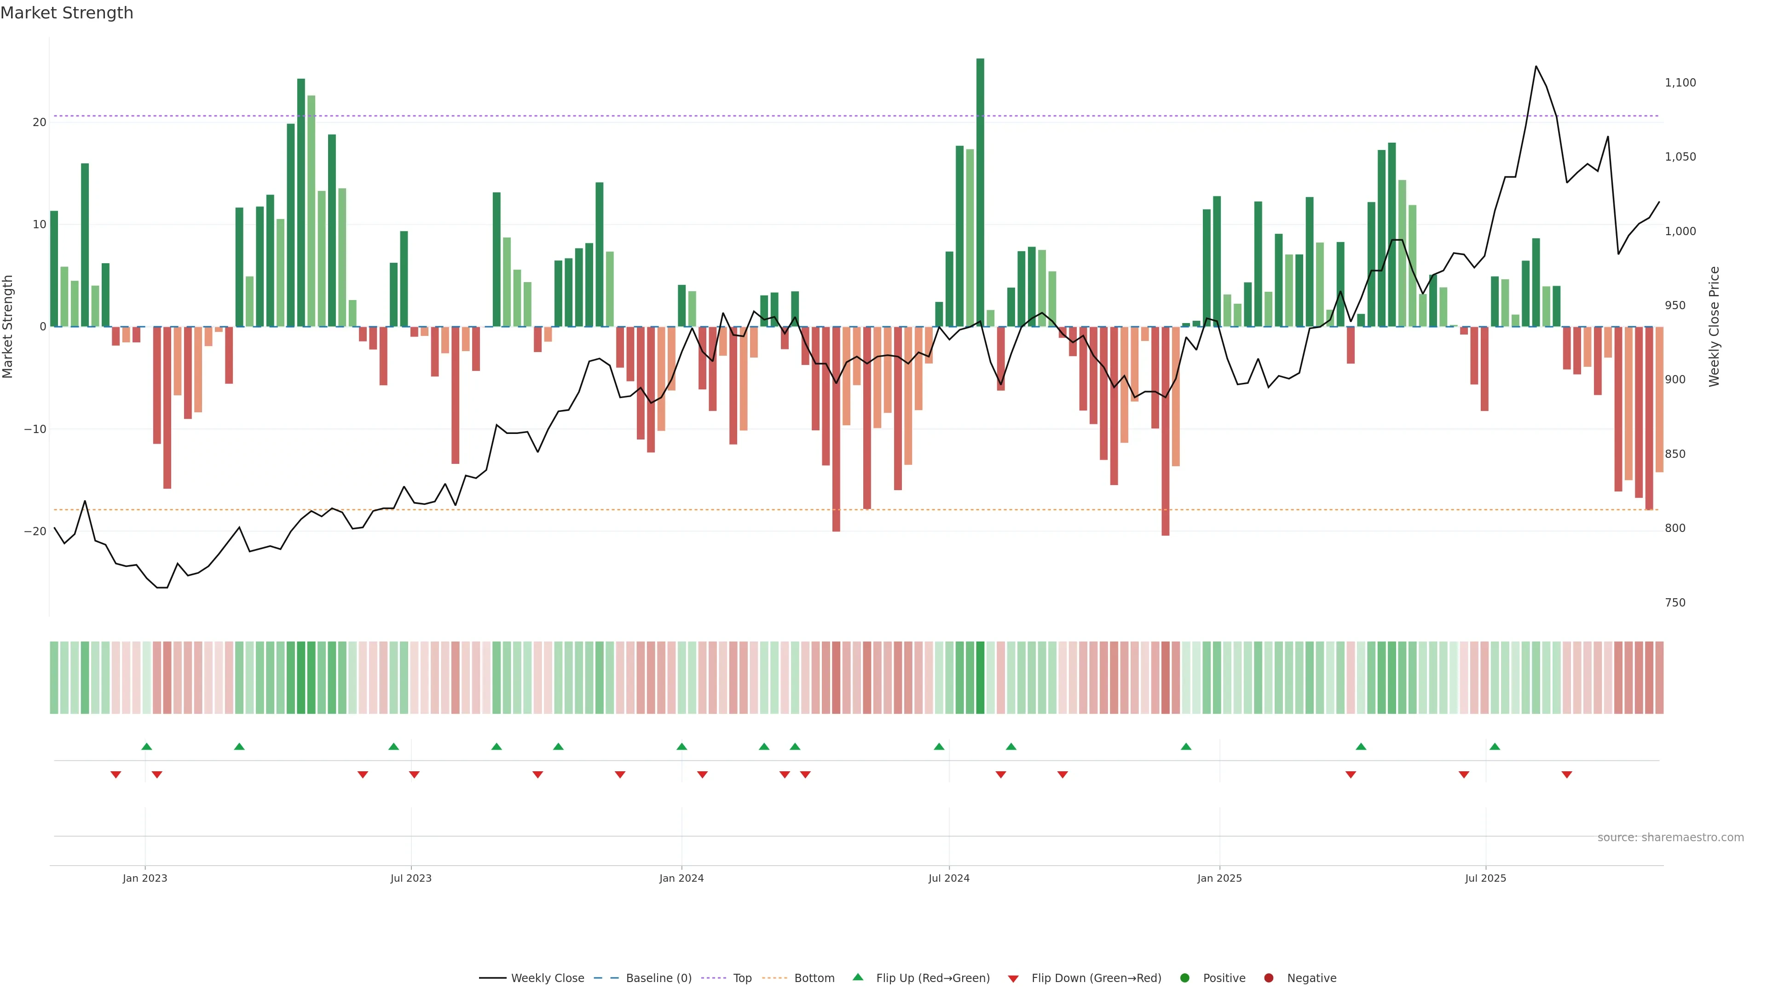Toggle Weekly Close legend entry
This screenshot has height=994, width=1767.
(x=547, y=978)
